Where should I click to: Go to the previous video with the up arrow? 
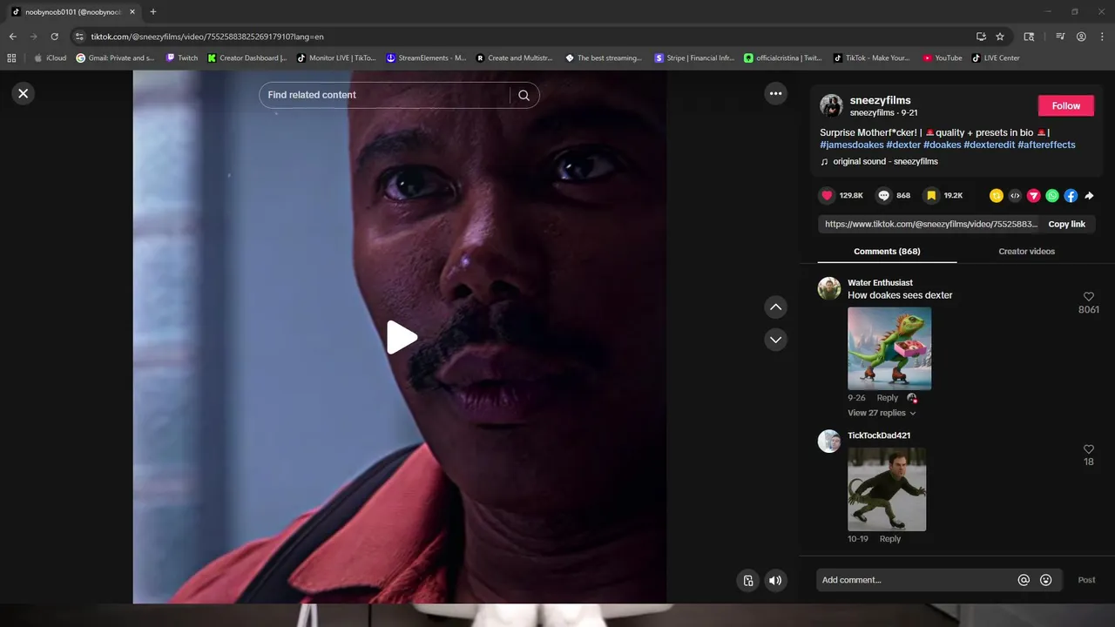pos(775,307)
